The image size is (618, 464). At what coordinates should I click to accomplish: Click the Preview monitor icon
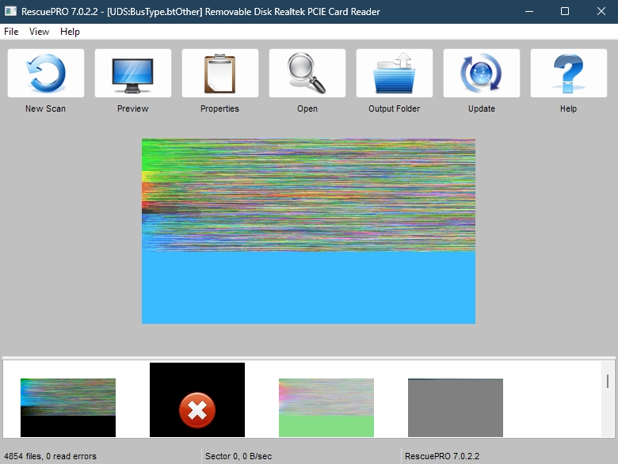tap(133, 74)
